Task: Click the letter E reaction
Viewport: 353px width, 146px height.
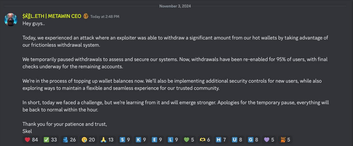Action: coord(157,140)
